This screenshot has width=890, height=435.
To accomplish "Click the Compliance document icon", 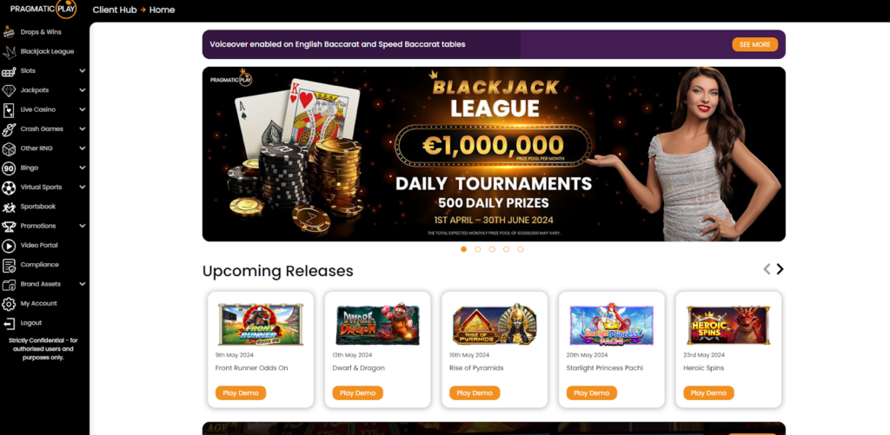I will (x=9, y=265).
